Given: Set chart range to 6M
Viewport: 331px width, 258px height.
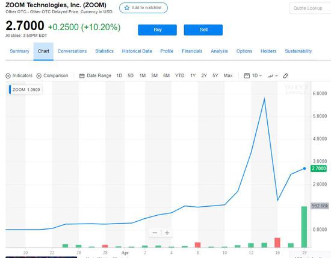Looking at the screenshot, I should point(166,76).
